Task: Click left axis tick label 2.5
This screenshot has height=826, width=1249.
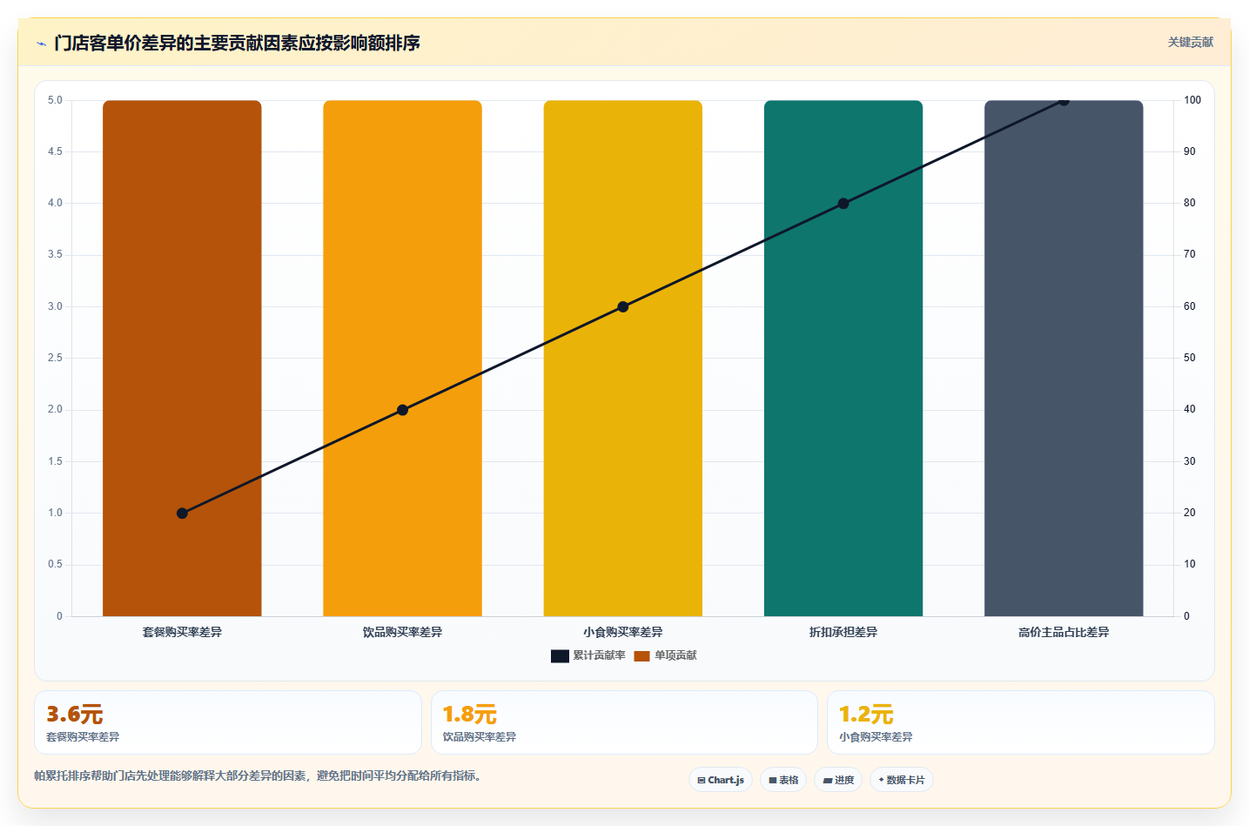Action: [55, 358]
